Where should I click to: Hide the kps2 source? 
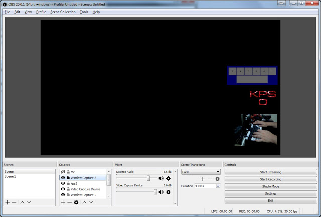(x=63, y=183)
